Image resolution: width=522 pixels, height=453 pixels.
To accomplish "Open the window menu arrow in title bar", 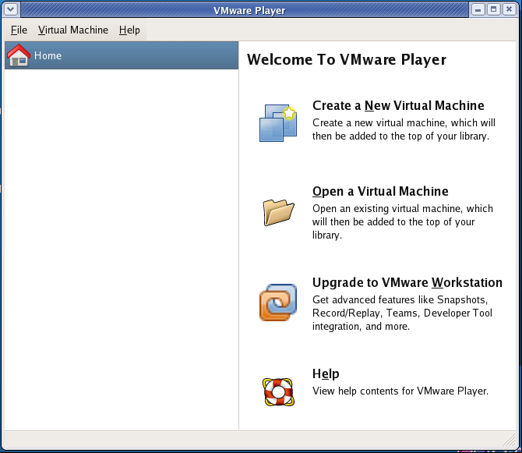I will point(11,9).
